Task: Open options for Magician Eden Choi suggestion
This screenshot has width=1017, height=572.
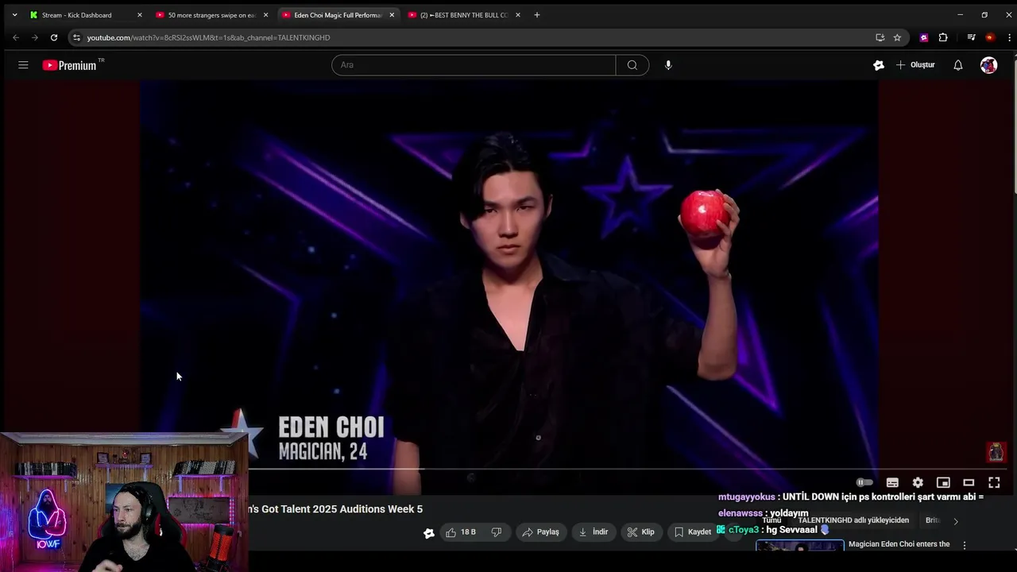Action: click(x=965, y=546)
